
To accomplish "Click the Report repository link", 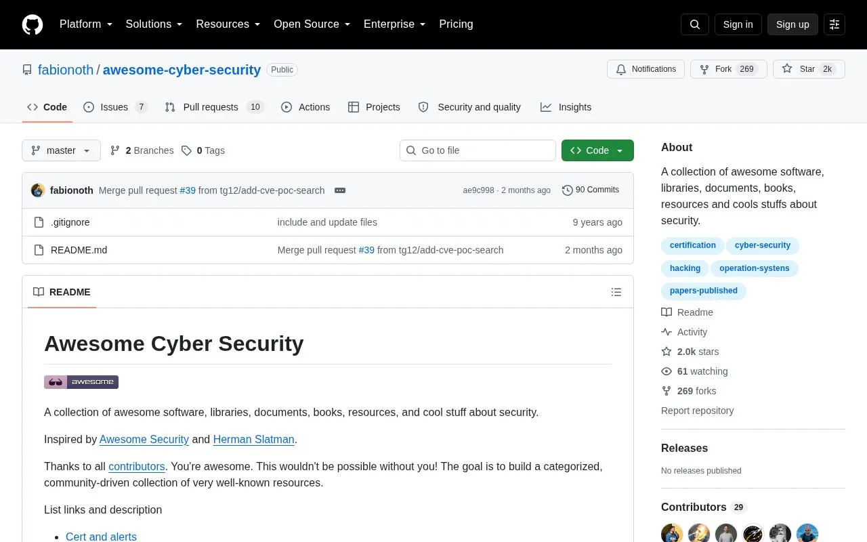I will pyautogui.click(x=697, y=411).
